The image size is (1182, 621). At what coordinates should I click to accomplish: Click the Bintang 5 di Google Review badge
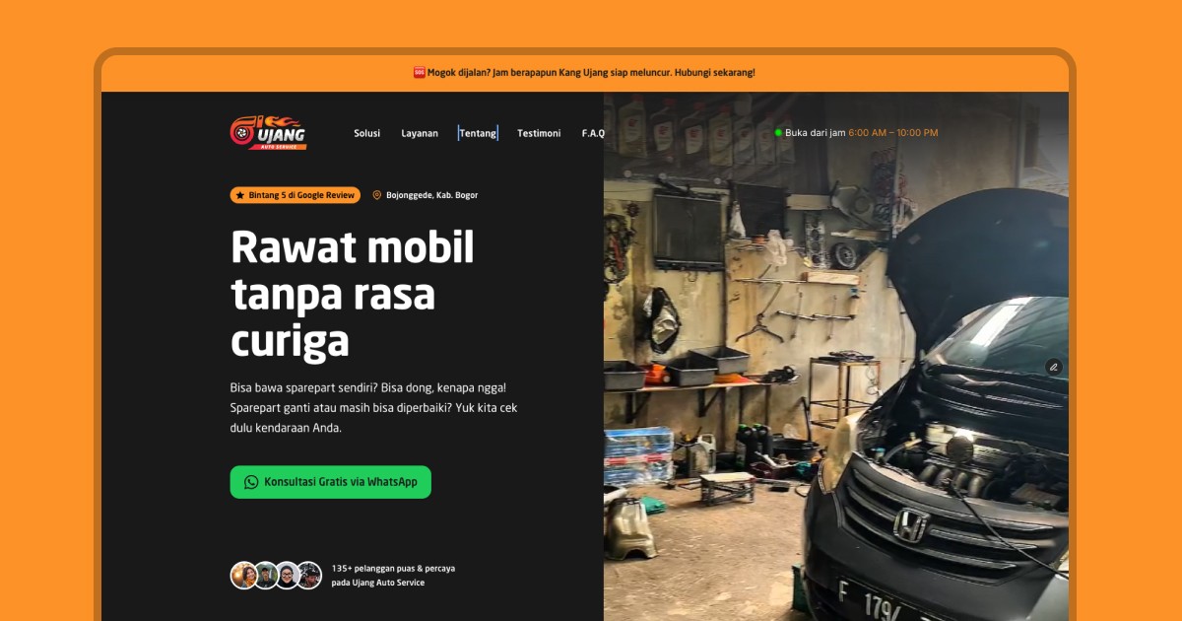click(295, 195)
